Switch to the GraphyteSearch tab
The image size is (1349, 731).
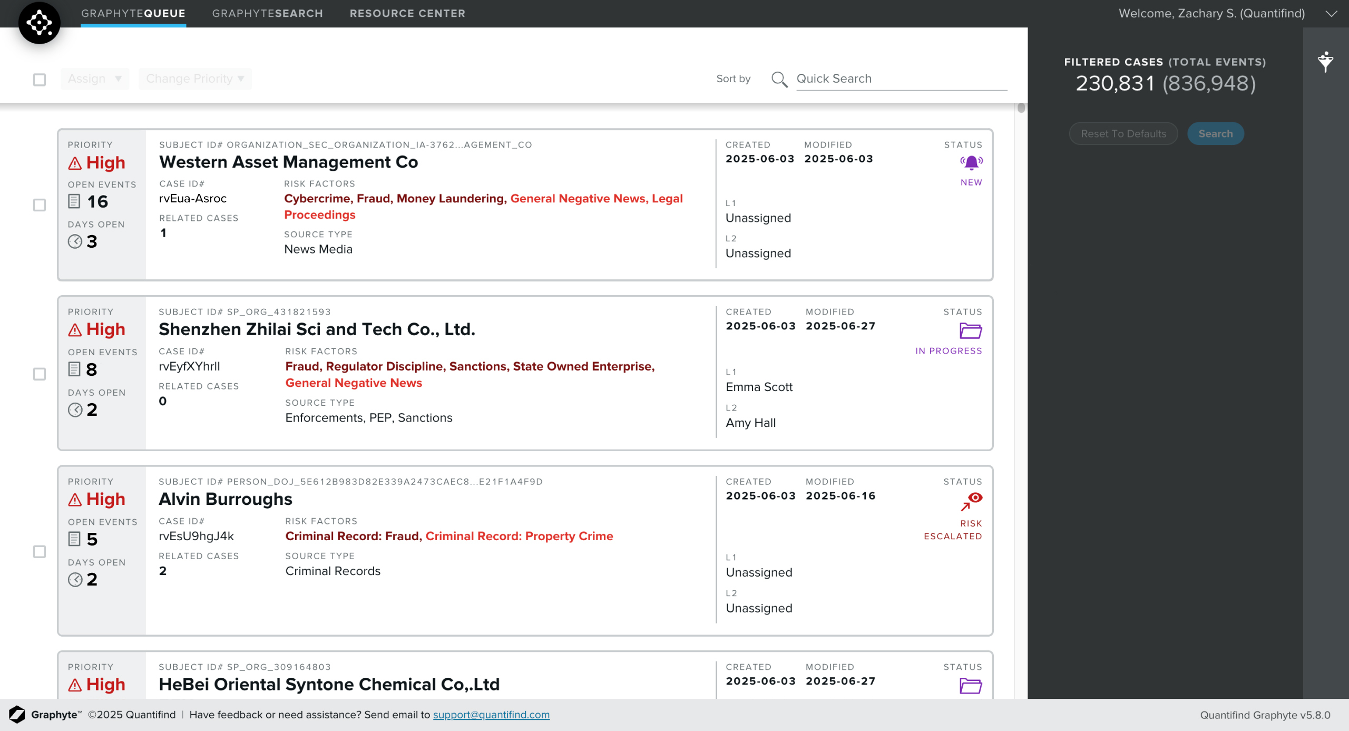(268, 14)
